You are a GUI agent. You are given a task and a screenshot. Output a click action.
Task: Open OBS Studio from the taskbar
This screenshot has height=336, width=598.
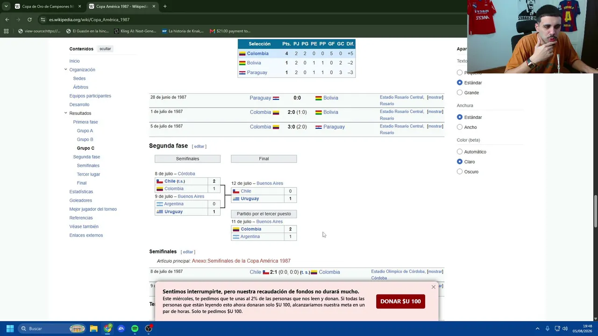coord(149,329)
